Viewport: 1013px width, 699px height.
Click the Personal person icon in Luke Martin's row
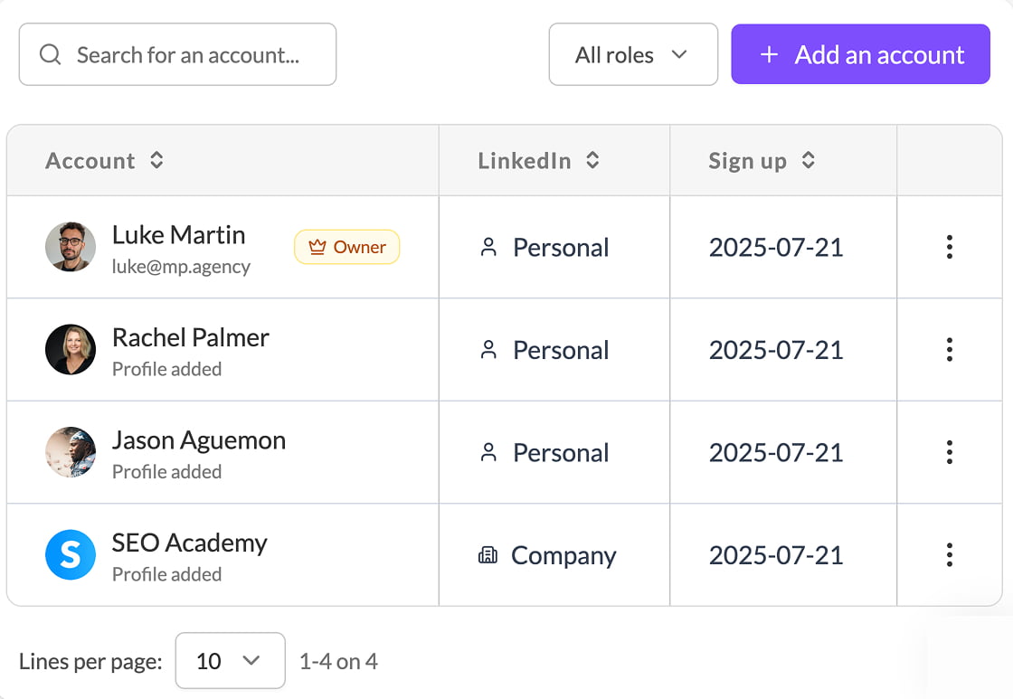coord(489,248)
